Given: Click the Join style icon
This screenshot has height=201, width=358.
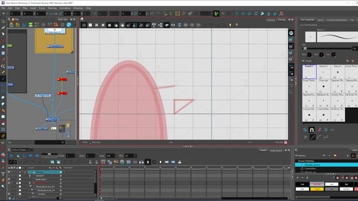Looking at the screenshot, I should [x=333, y=55].
